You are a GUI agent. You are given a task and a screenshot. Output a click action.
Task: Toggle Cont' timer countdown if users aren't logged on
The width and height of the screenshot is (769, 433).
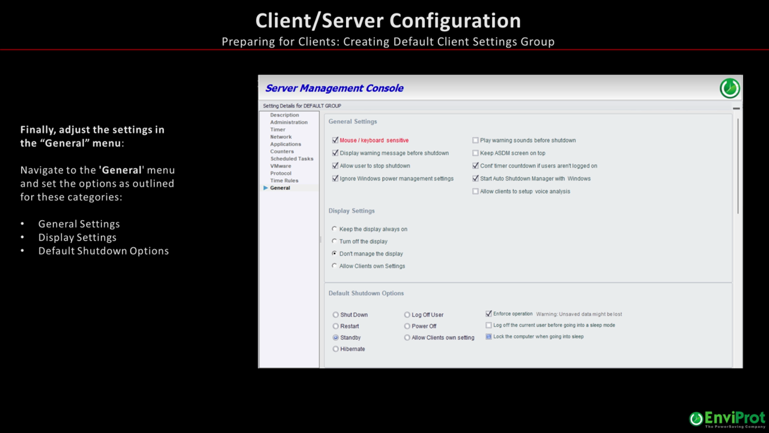(475, 165)
